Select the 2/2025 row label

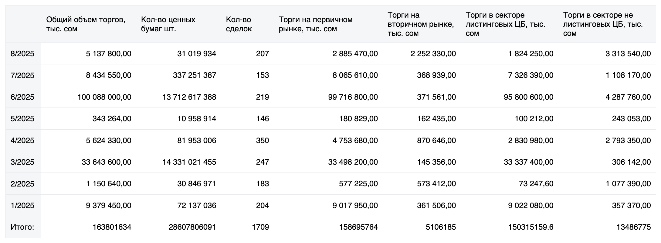click(22, 184)
